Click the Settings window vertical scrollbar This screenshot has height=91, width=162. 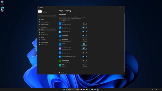124,42
